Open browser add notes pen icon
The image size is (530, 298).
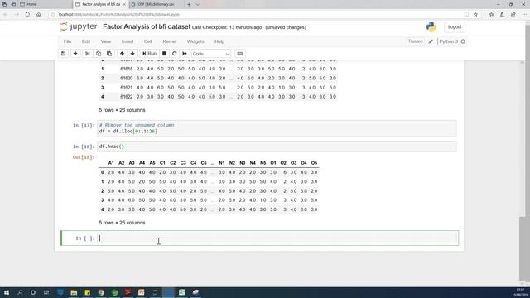tap(503, 15)
